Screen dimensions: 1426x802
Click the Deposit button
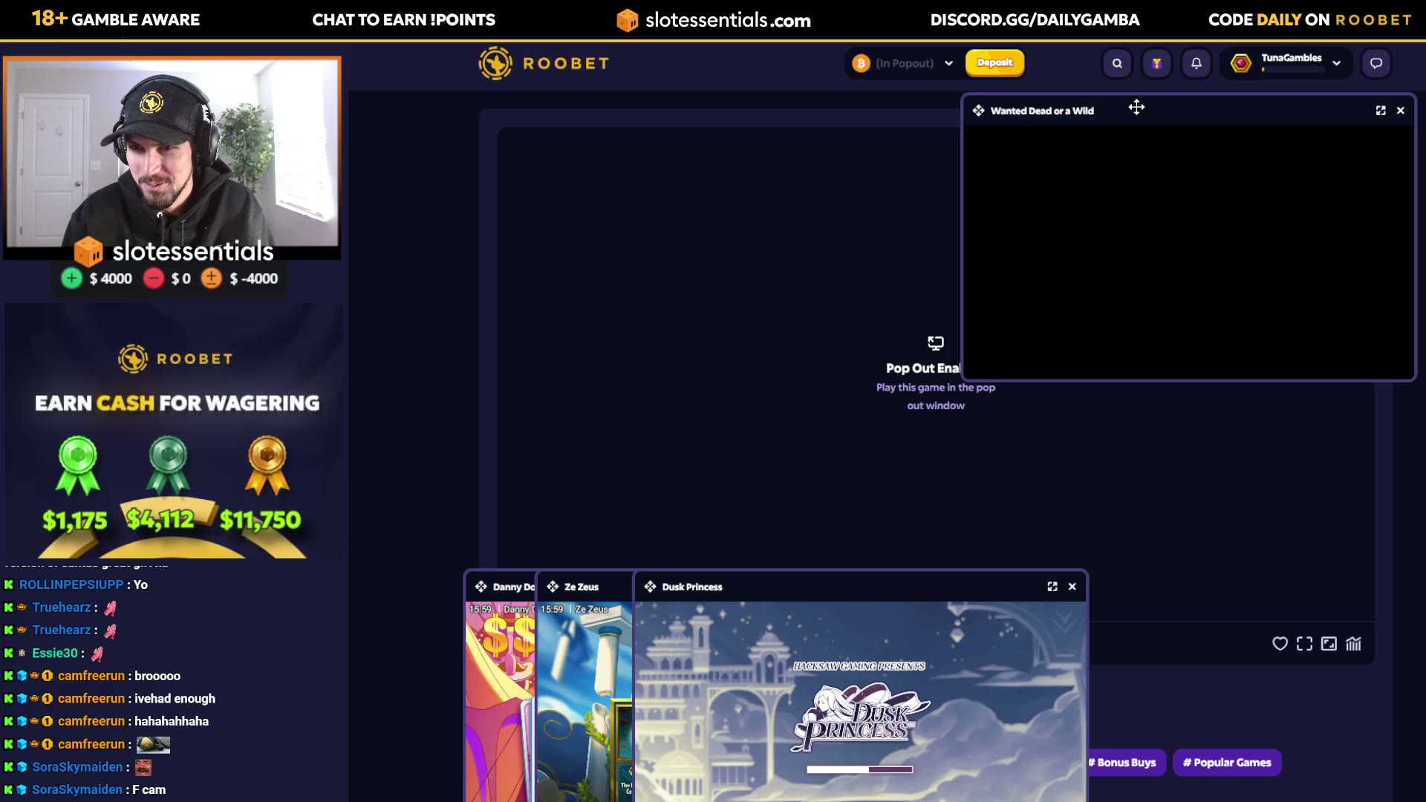(x=994, y=63)
